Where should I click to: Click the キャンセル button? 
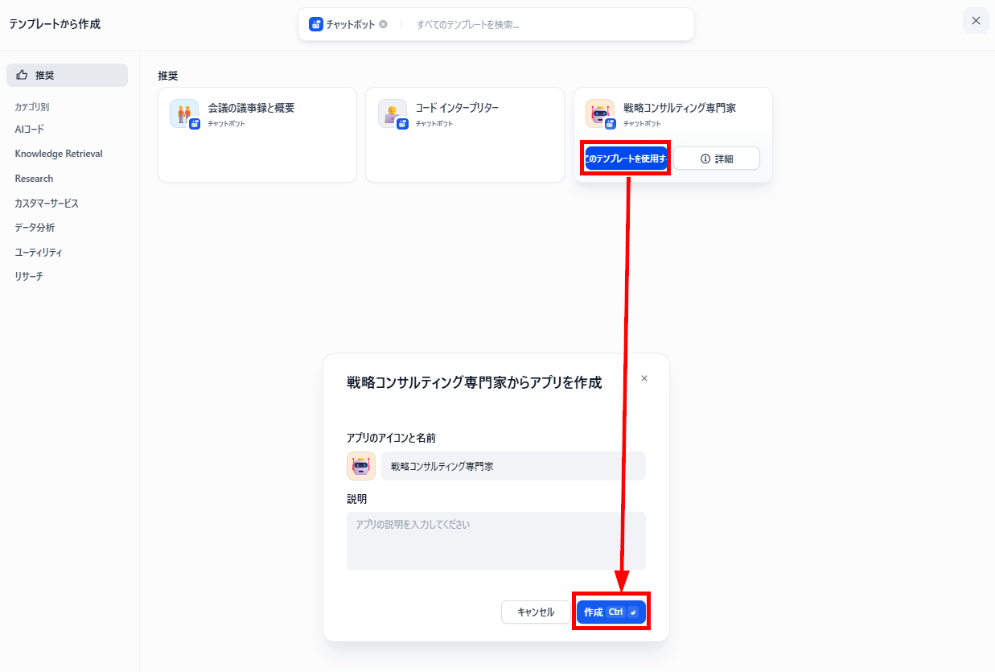536,612
